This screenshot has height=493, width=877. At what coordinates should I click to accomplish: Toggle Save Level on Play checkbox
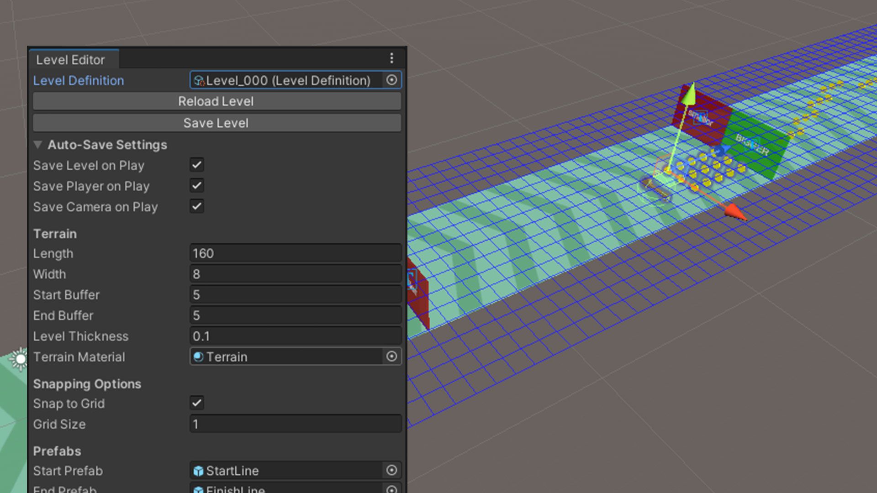[x=197, y=165]
